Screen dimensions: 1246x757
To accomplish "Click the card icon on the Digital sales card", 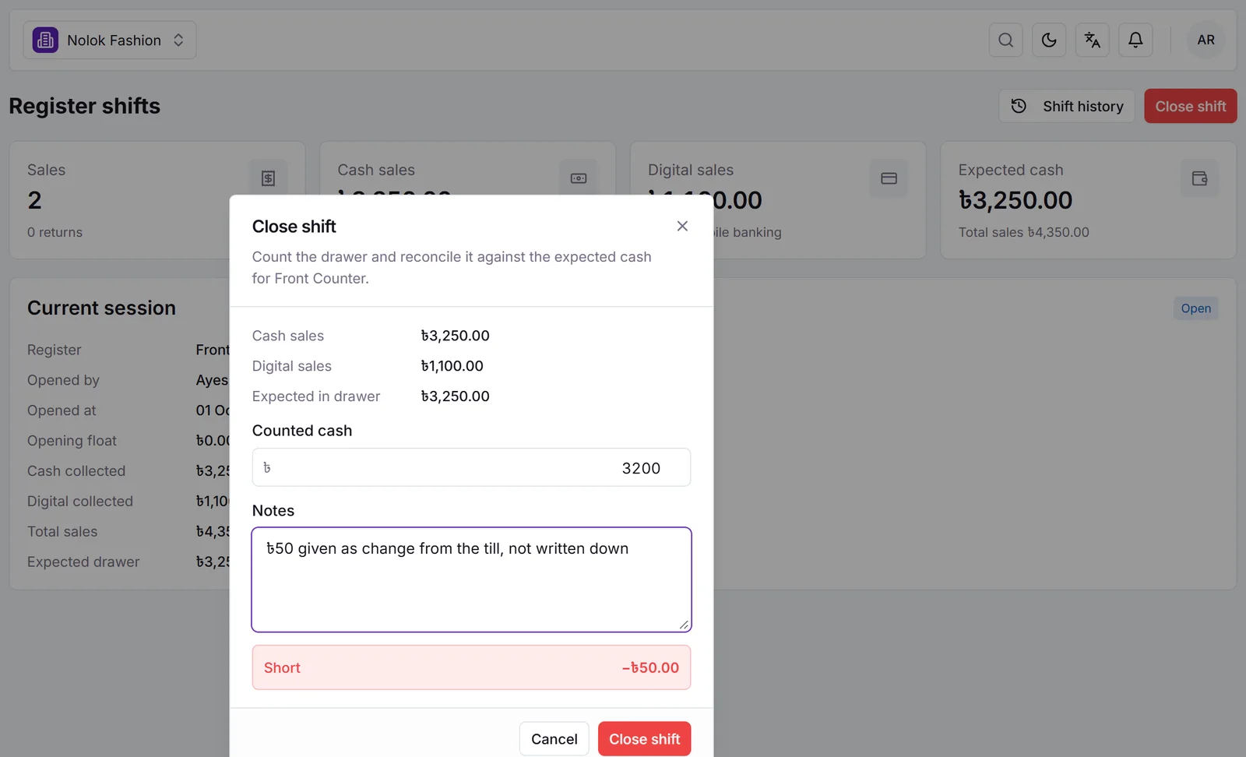I will click(889, 178).
